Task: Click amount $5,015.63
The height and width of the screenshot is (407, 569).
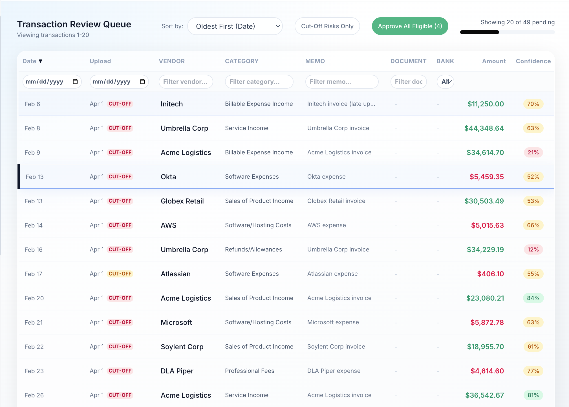Action: (x=487, y=225)
